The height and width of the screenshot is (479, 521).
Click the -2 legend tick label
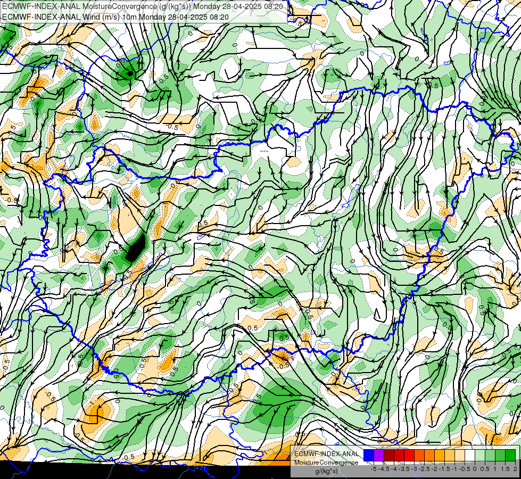[x=434, y=469]
